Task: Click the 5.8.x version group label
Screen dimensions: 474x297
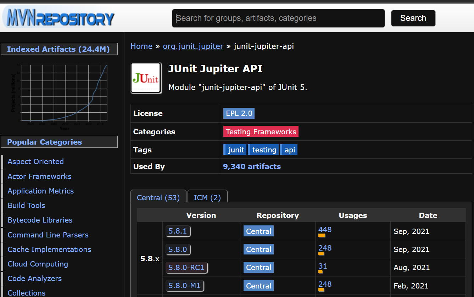Action: [x=150, y=259]
